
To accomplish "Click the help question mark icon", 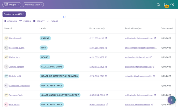I will coord(172,5).
